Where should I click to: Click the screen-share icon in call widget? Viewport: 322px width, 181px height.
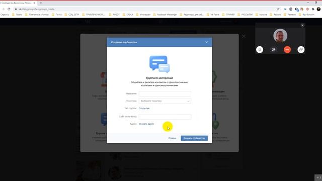tap(301, 49)
